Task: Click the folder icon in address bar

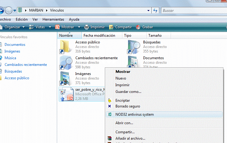Action: pos(20,10)
